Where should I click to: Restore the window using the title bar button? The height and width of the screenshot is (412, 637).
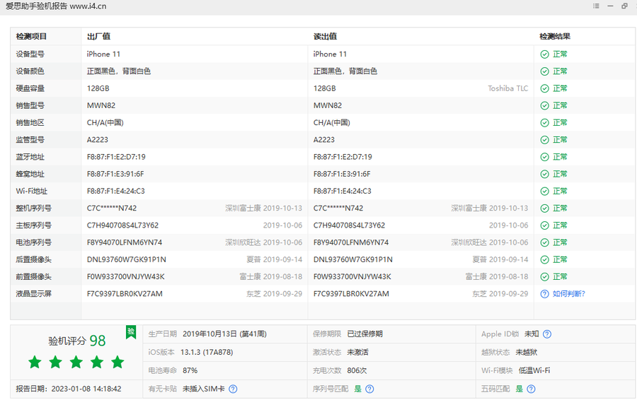[624, 6]
